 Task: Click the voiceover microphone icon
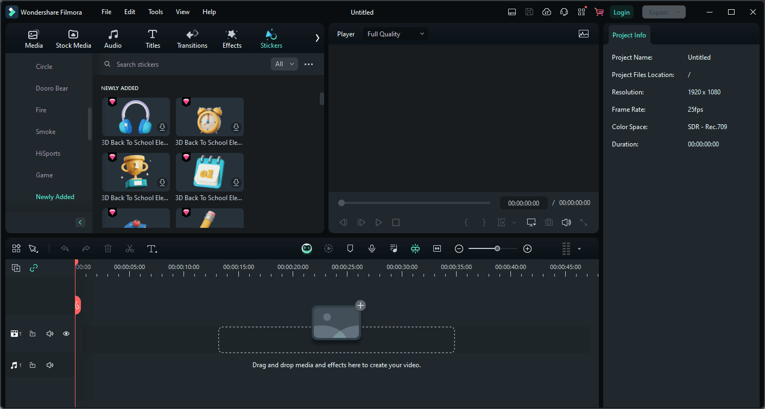click(x=372, y=248)
